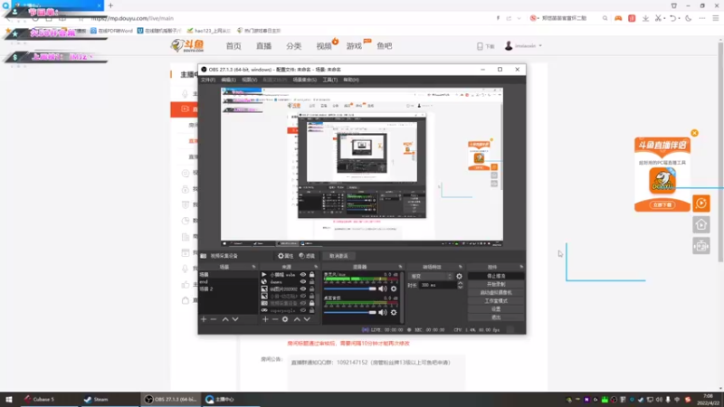
Task: Click the game controller icon in browser toolbar
Action: click(x=618, y=18)
